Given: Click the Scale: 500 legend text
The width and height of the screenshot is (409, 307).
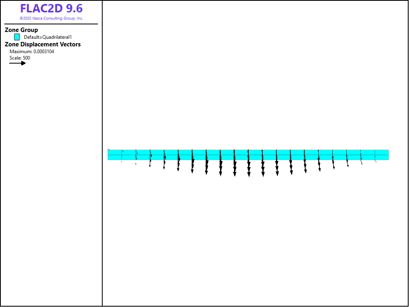Looking at the screenshot, I should [x=20, y=58].
